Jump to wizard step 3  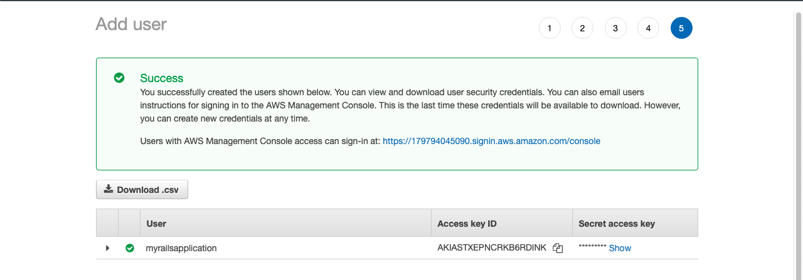615,28
